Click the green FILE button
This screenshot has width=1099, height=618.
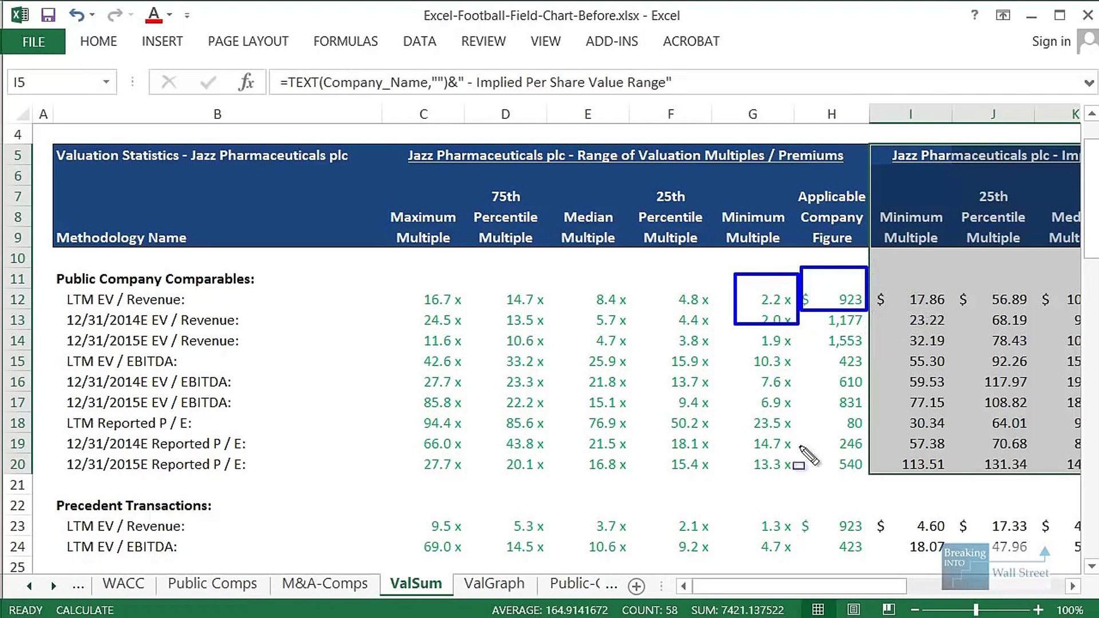pyautogui.click(x=33, y=42)
